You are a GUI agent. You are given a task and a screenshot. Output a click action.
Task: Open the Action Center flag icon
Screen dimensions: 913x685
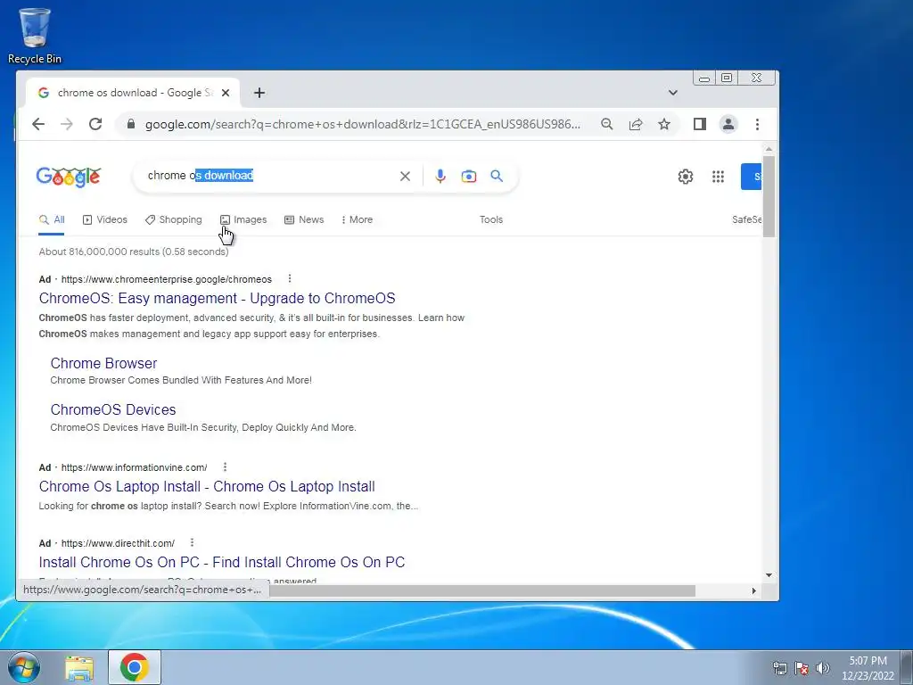pyautogui.click(x=802, y=668)
